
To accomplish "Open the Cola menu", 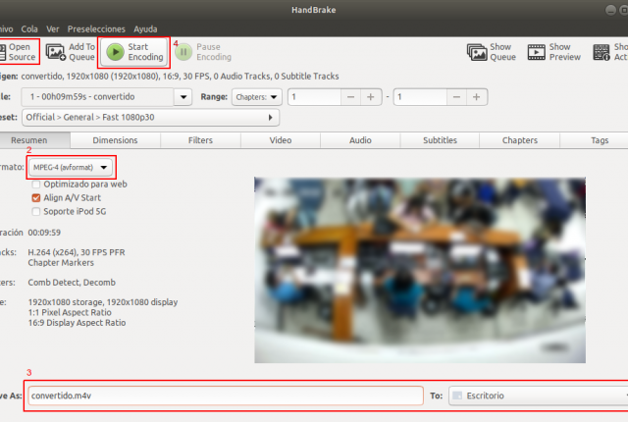I will pyautogui.click(x=29, y=28).
